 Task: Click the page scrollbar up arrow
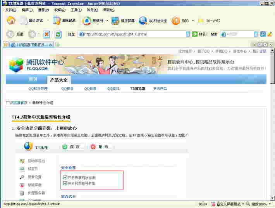point(272,51)
